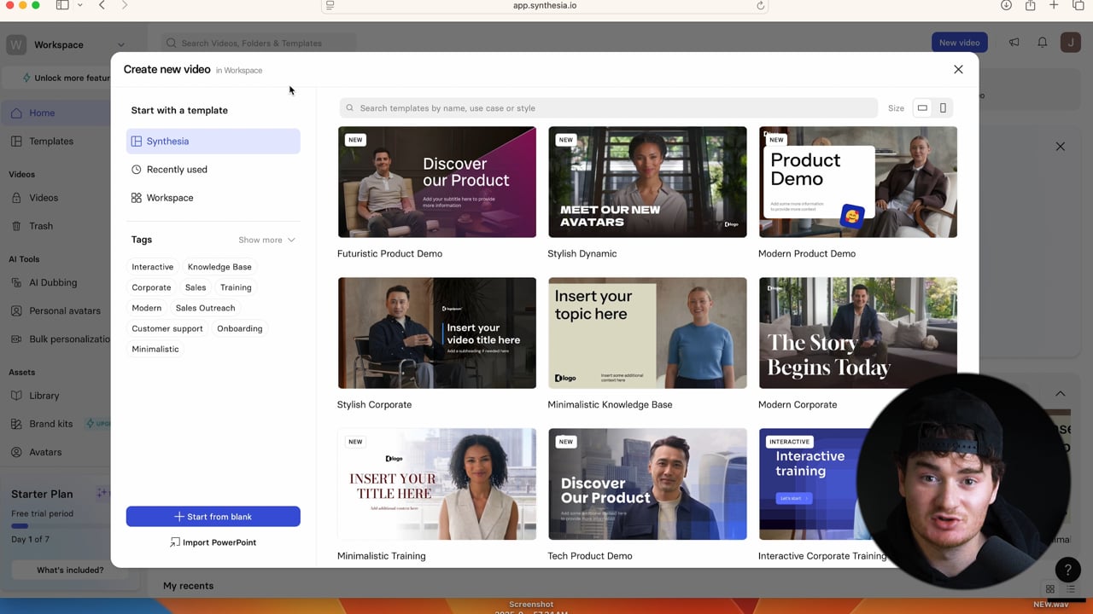Open Stylish Corporate template thumbnail
This screenshot has height=614, width=1093.
[x=436, y=333]
